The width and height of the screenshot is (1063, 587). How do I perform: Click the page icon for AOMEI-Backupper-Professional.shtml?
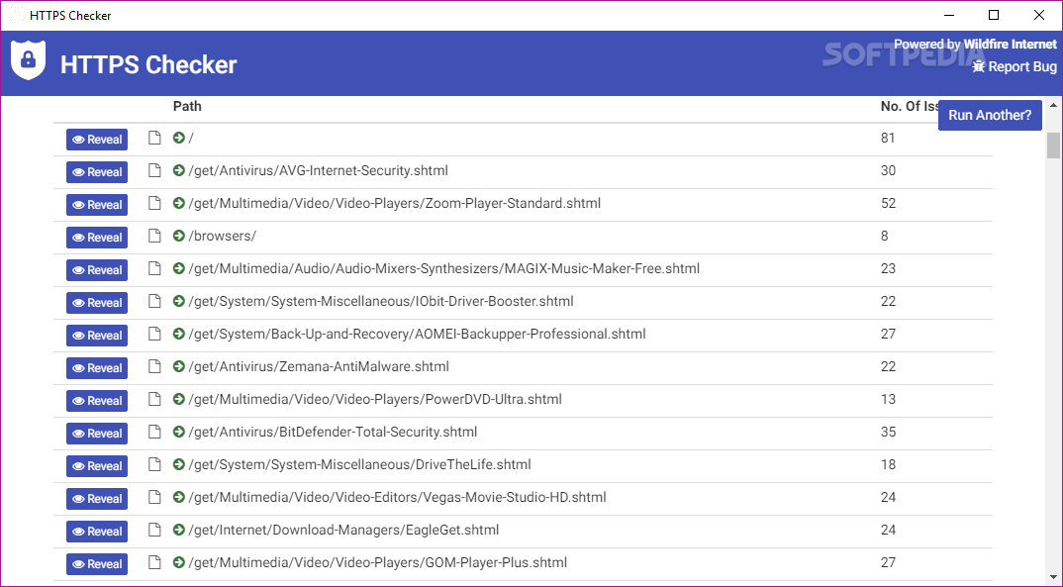click(154, 333)
